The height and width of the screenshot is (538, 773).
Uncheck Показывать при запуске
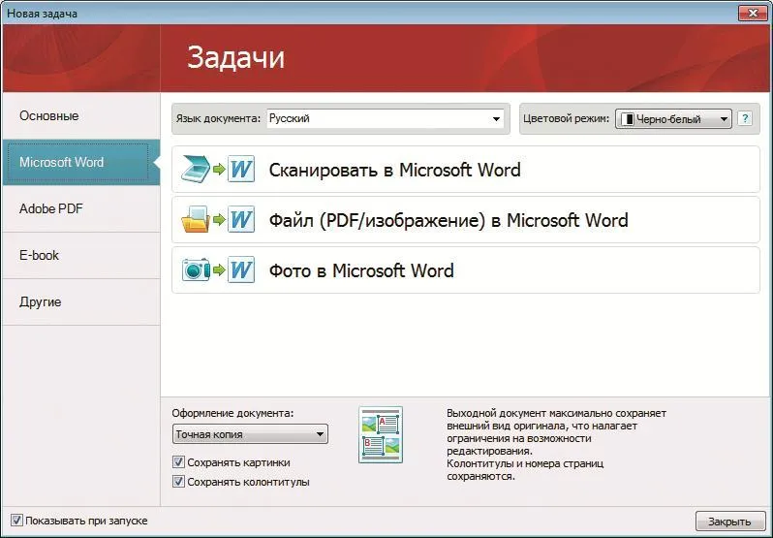[x=16, y=521]
